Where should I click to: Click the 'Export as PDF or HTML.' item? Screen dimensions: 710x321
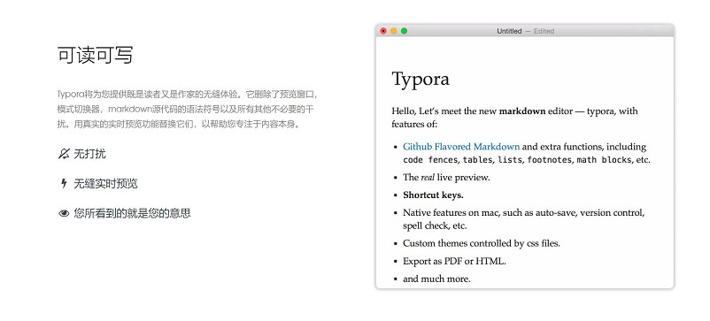tap(454, 262)
